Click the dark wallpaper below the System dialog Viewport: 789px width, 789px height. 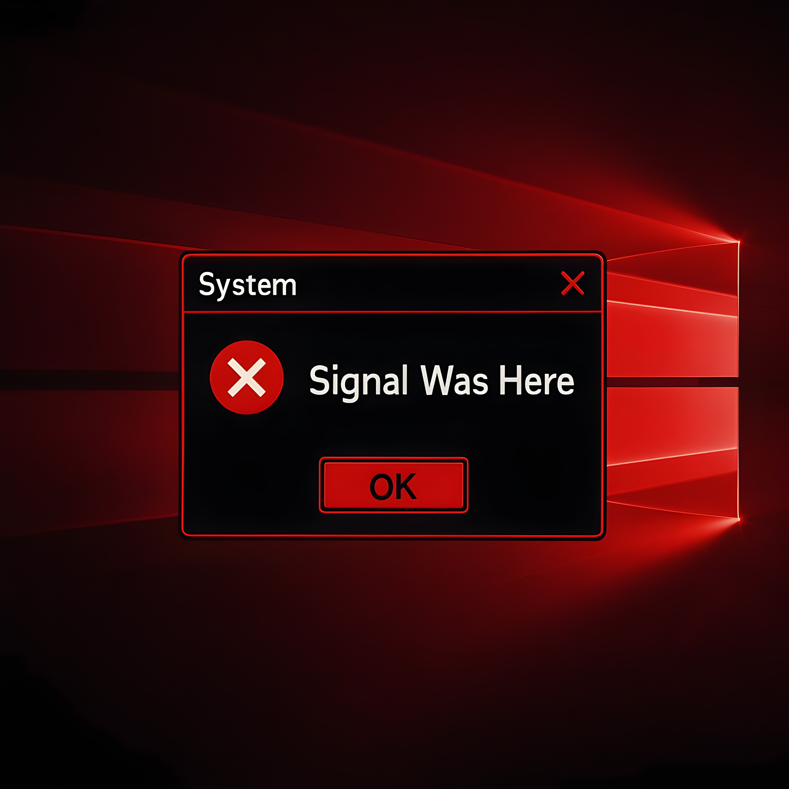pyautogui.click(x=392, y=662)
